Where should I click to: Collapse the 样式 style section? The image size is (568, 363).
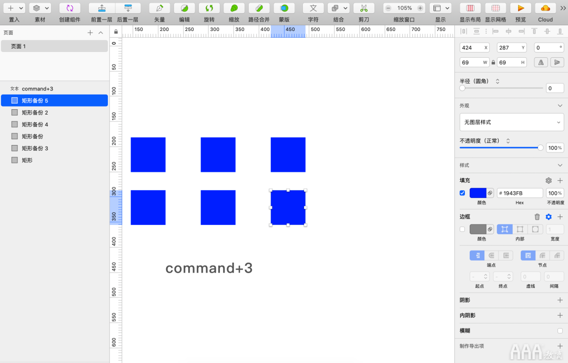[560, 165]
